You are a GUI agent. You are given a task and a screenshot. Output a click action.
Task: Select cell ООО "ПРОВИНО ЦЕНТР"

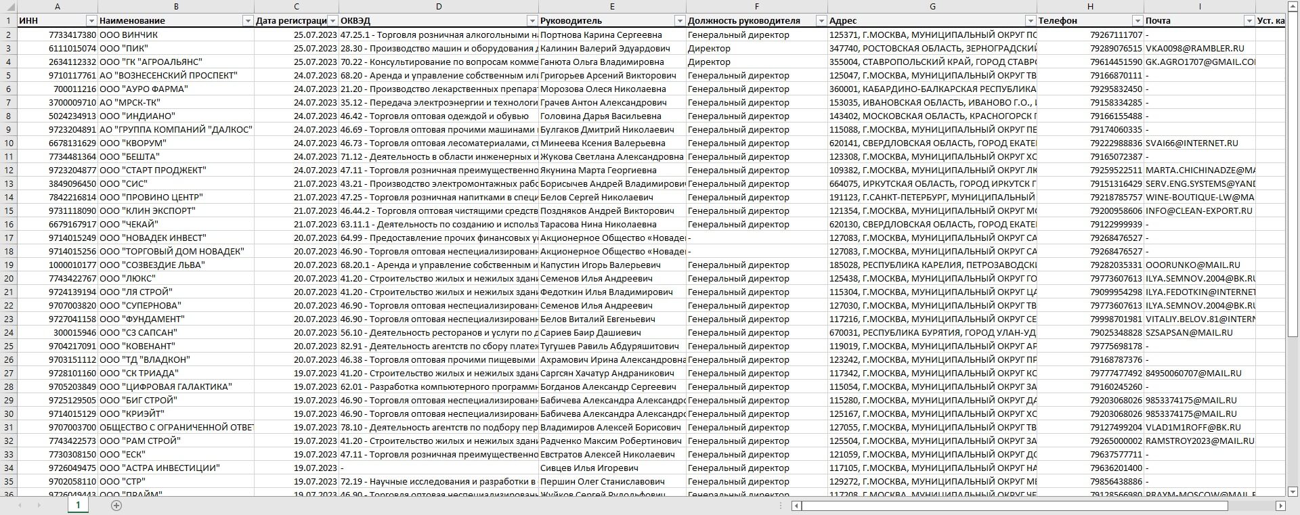[x=176, y=197]
